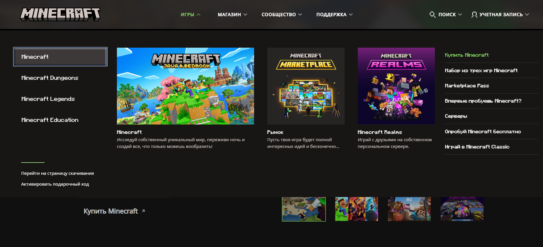Screen dimensions: 543x247
Task: Select Minecraft Legends in game list
Action: [48, 99]
